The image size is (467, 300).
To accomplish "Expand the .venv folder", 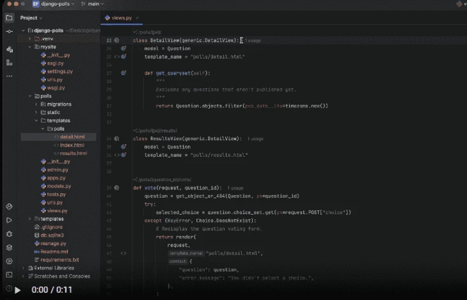I will click(x=30, y=39).
